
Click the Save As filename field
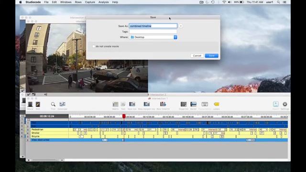[153, 26]
